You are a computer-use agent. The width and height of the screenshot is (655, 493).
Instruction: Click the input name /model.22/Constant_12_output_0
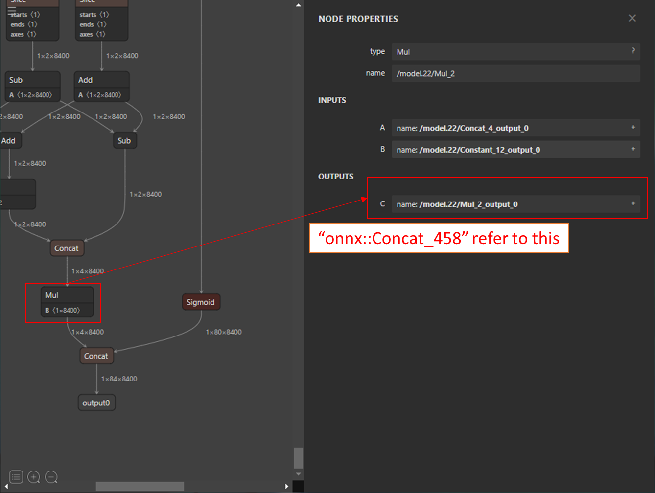pyautogui.click(x=480, y=150)
